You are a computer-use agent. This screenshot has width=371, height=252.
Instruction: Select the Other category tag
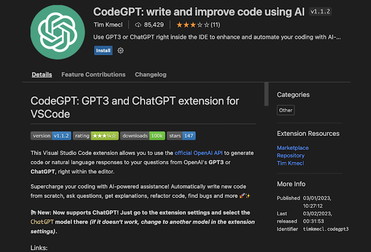286,110
